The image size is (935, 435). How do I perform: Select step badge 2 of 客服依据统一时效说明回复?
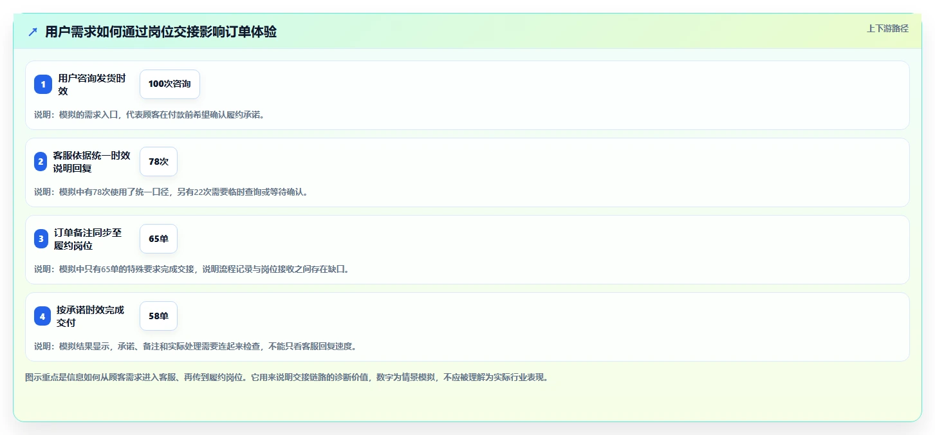(41, 162)
